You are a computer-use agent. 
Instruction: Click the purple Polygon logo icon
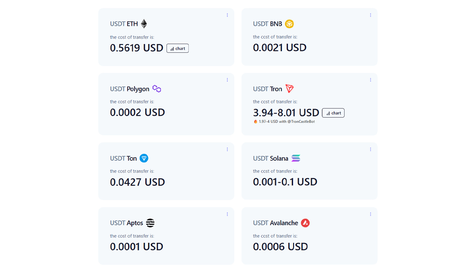[157, 89]
